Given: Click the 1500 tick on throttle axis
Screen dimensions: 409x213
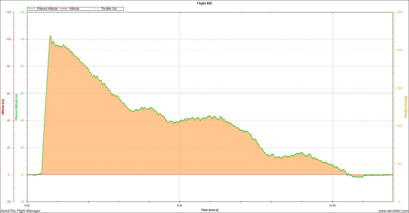Looking at the screenshot, I should (399, 88).
